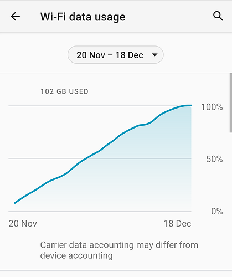Click the 102 GB USED label
Image resolution: width=232 pixels, height=277 pixels.
click(64, 91)
